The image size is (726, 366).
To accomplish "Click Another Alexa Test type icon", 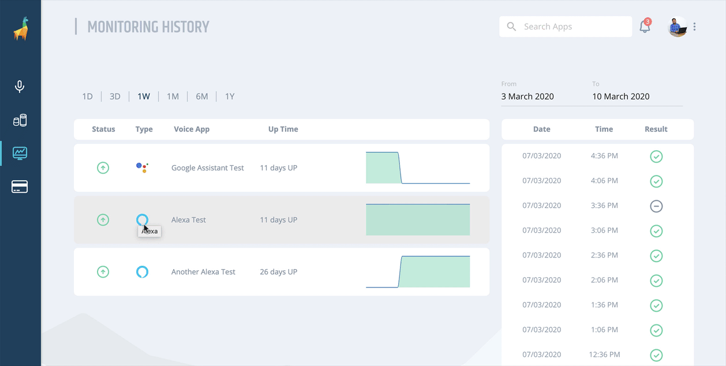I will pos(142,272).
